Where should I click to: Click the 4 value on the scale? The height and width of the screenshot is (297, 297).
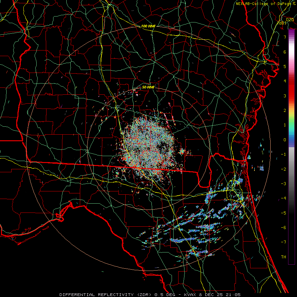(285, 81)
